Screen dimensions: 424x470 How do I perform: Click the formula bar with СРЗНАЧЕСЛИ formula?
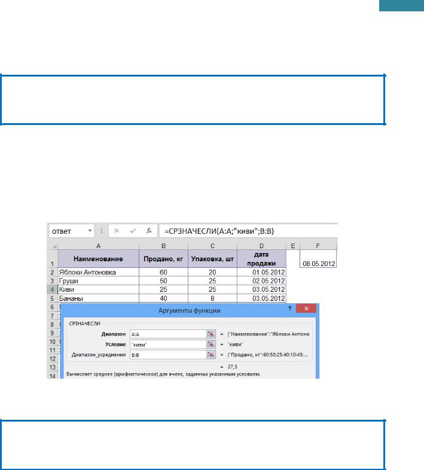[249, 231]
